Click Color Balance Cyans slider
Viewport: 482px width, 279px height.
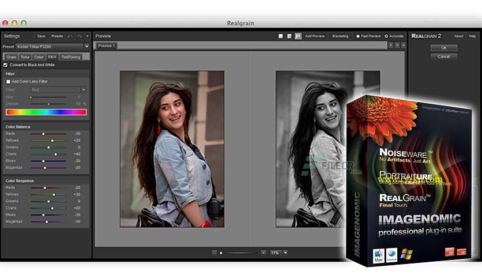coord(48,154)
